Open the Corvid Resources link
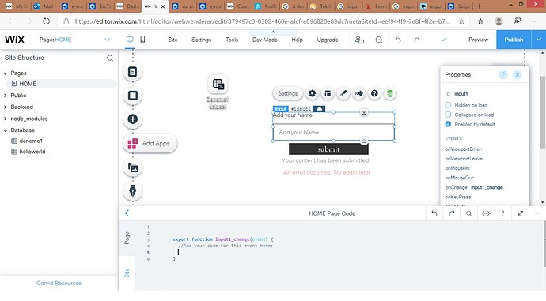This screenshot has width=546, height=301. pos(59,284)
